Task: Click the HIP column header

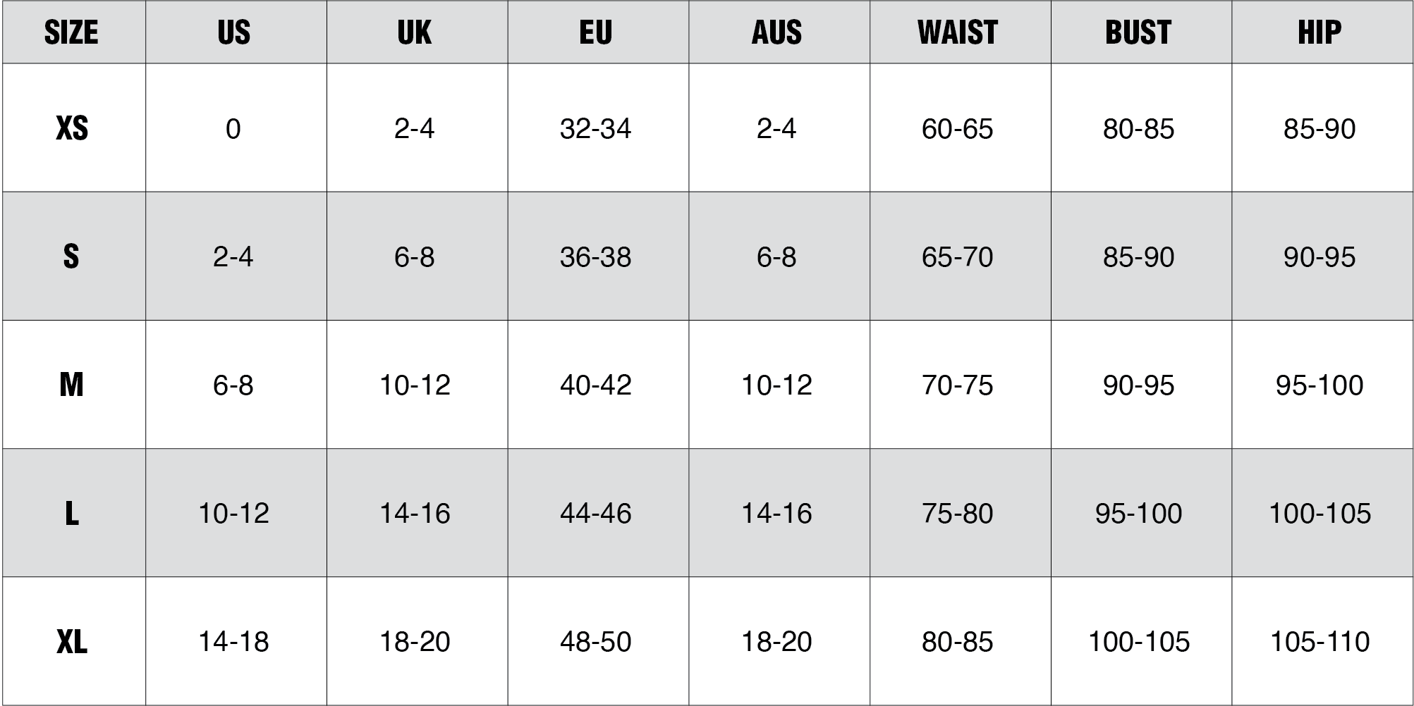Action: pos(1319,32)
